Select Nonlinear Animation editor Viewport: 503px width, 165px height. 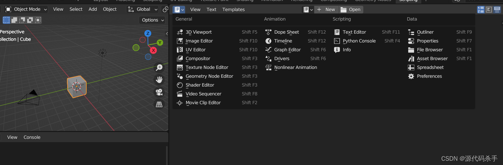(x=296, y=67)
